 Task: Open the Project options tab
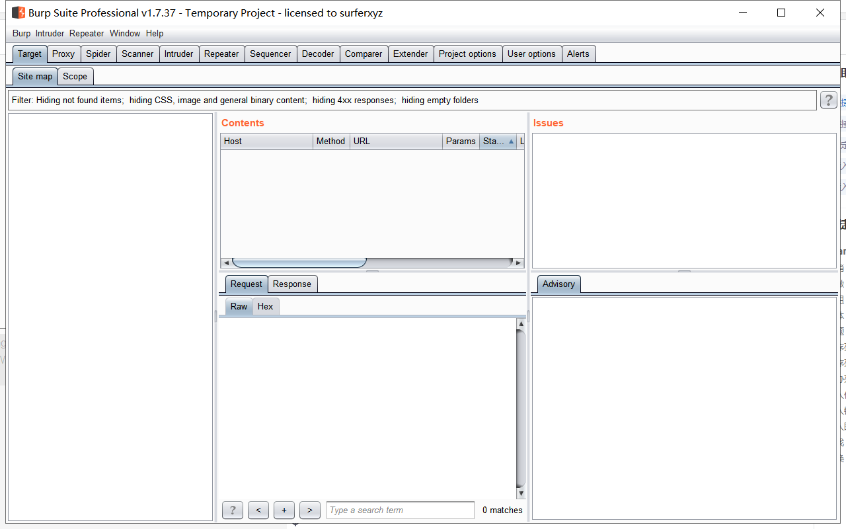tap(467, 54)
